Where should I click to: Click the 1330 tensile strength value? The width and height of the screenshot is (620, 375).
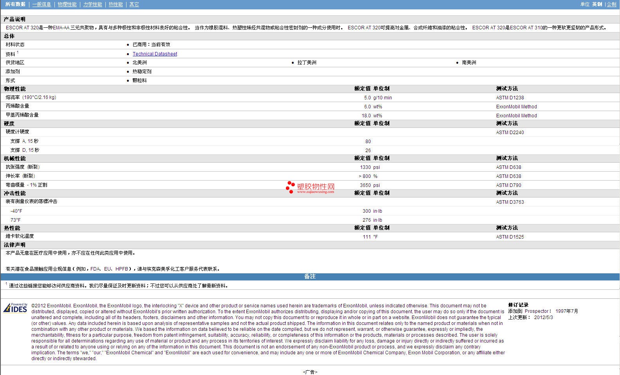(365, 167)
